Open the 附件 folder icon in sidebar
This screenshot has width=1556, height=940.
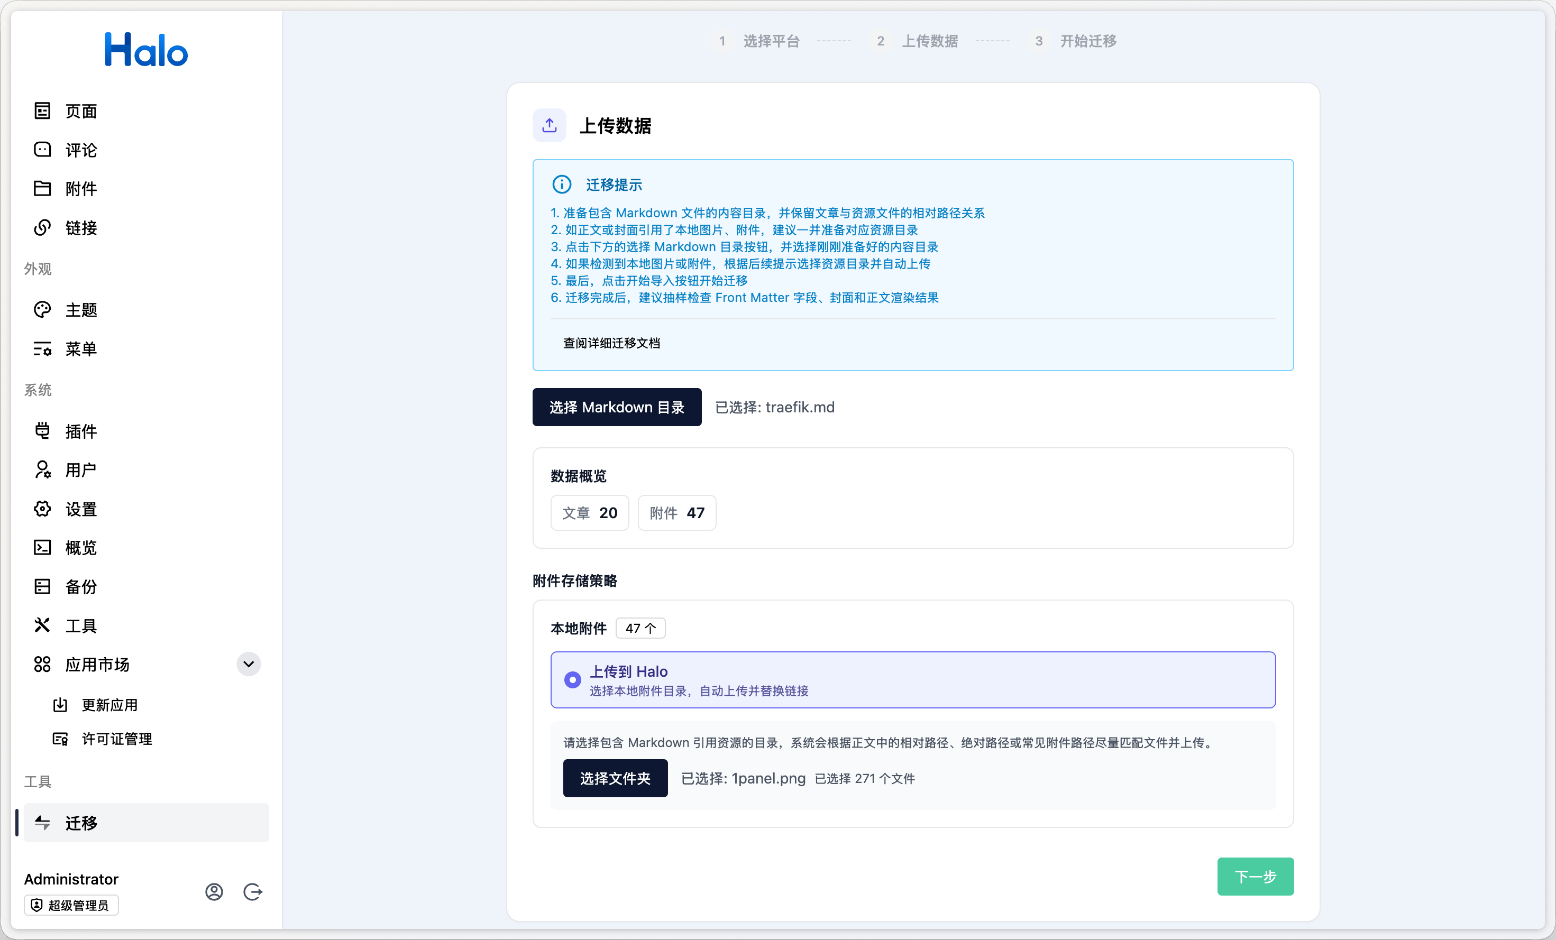42,188
